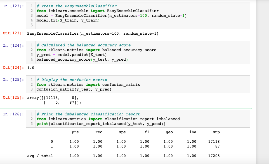This screenshot has height=164, width=269.
Task: Click sklearn.metrics import balanced_accuracy_score line
Action: [x=96, y=50]
